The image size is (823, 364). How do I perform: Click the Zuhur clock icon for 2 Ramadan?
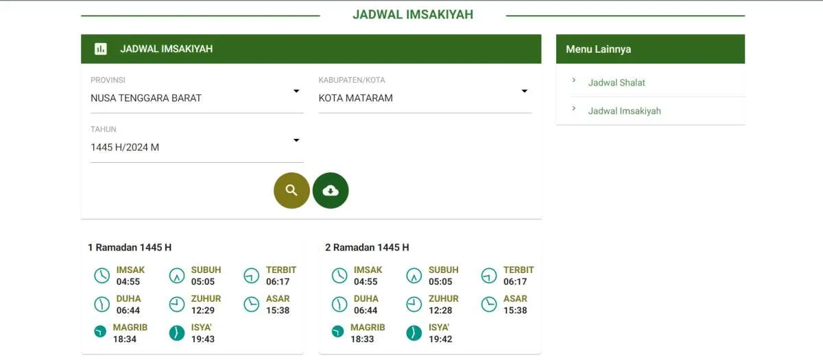(414, 304)
